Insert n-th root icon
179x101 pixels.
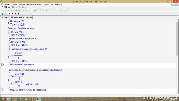click(x=19, y=11)
